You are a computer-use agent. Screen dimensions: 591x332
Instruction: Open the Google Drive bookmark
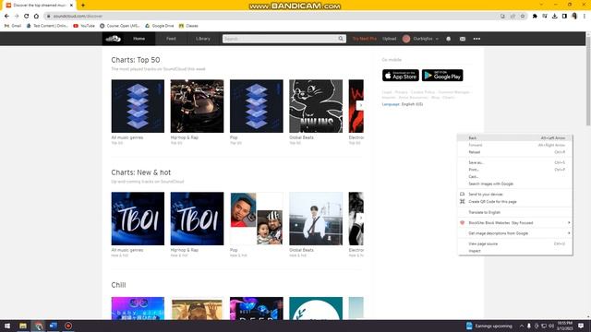coord(160,26)
